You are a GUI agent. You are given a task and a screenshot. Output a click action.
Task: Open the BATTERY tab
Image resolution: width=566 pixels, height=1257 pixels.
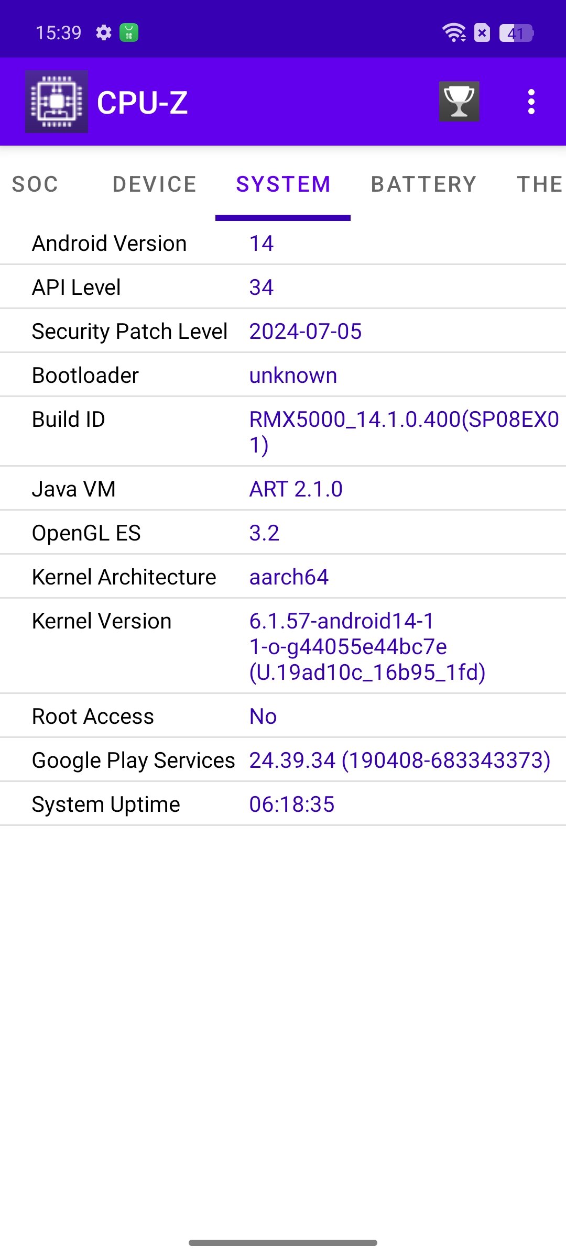click(423, 184)
